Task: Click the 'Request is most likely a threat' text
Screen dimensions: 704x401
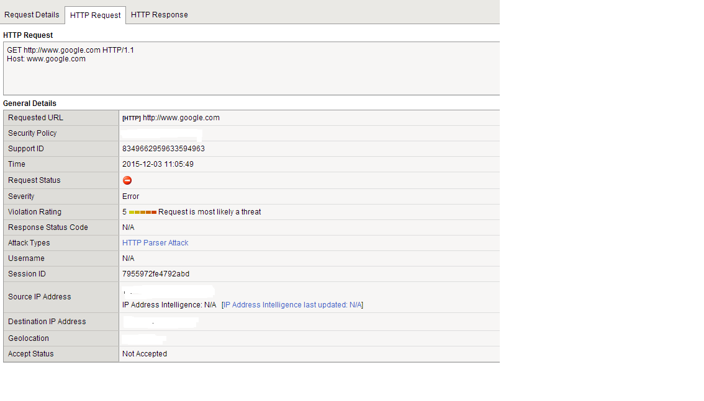Action: pos(210,212)
